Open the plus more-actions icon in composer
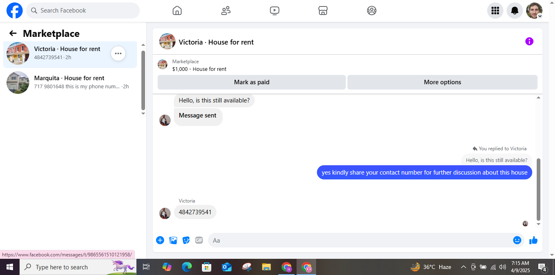This screenshot has height=275, width=555. (160, 240)
